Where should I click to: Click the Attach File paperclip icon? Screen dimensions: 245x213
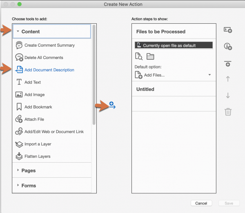tap(19, 119)
